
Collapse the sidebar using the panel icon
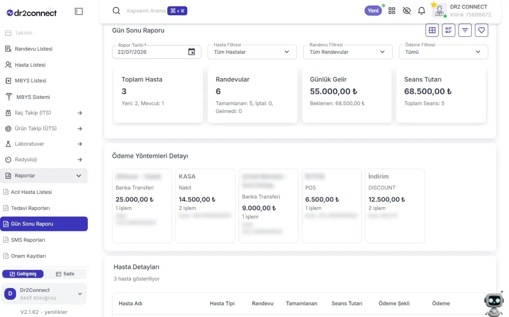tap(79, 12)
